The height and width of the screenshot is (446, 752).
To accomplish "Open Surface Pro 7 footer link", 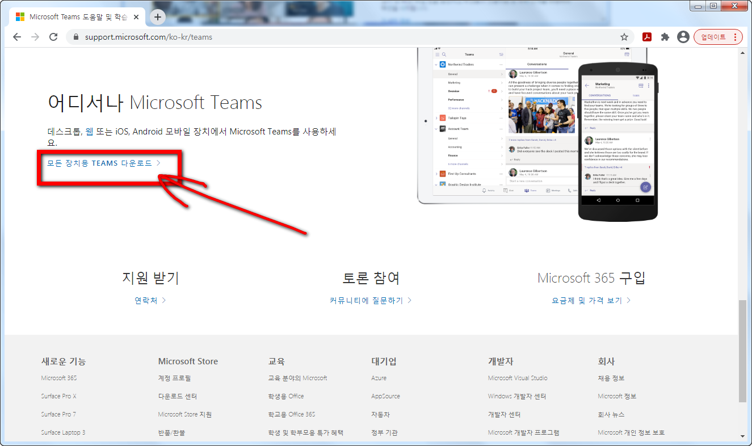I will [x=58, y=414].
